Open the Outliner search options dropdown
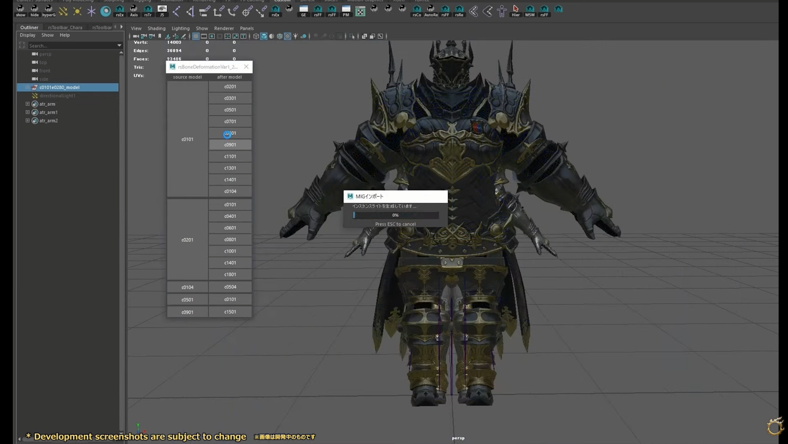788x444 pixels. pos(119,45)
